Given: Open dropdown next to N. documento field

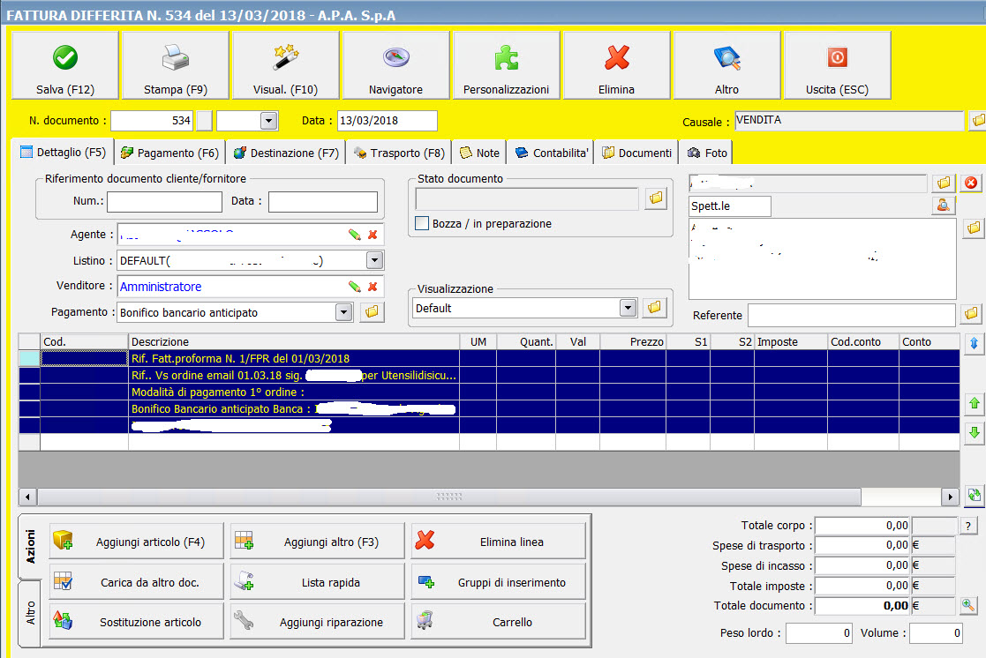Looking at the screenshot, I should coord(268,121).
